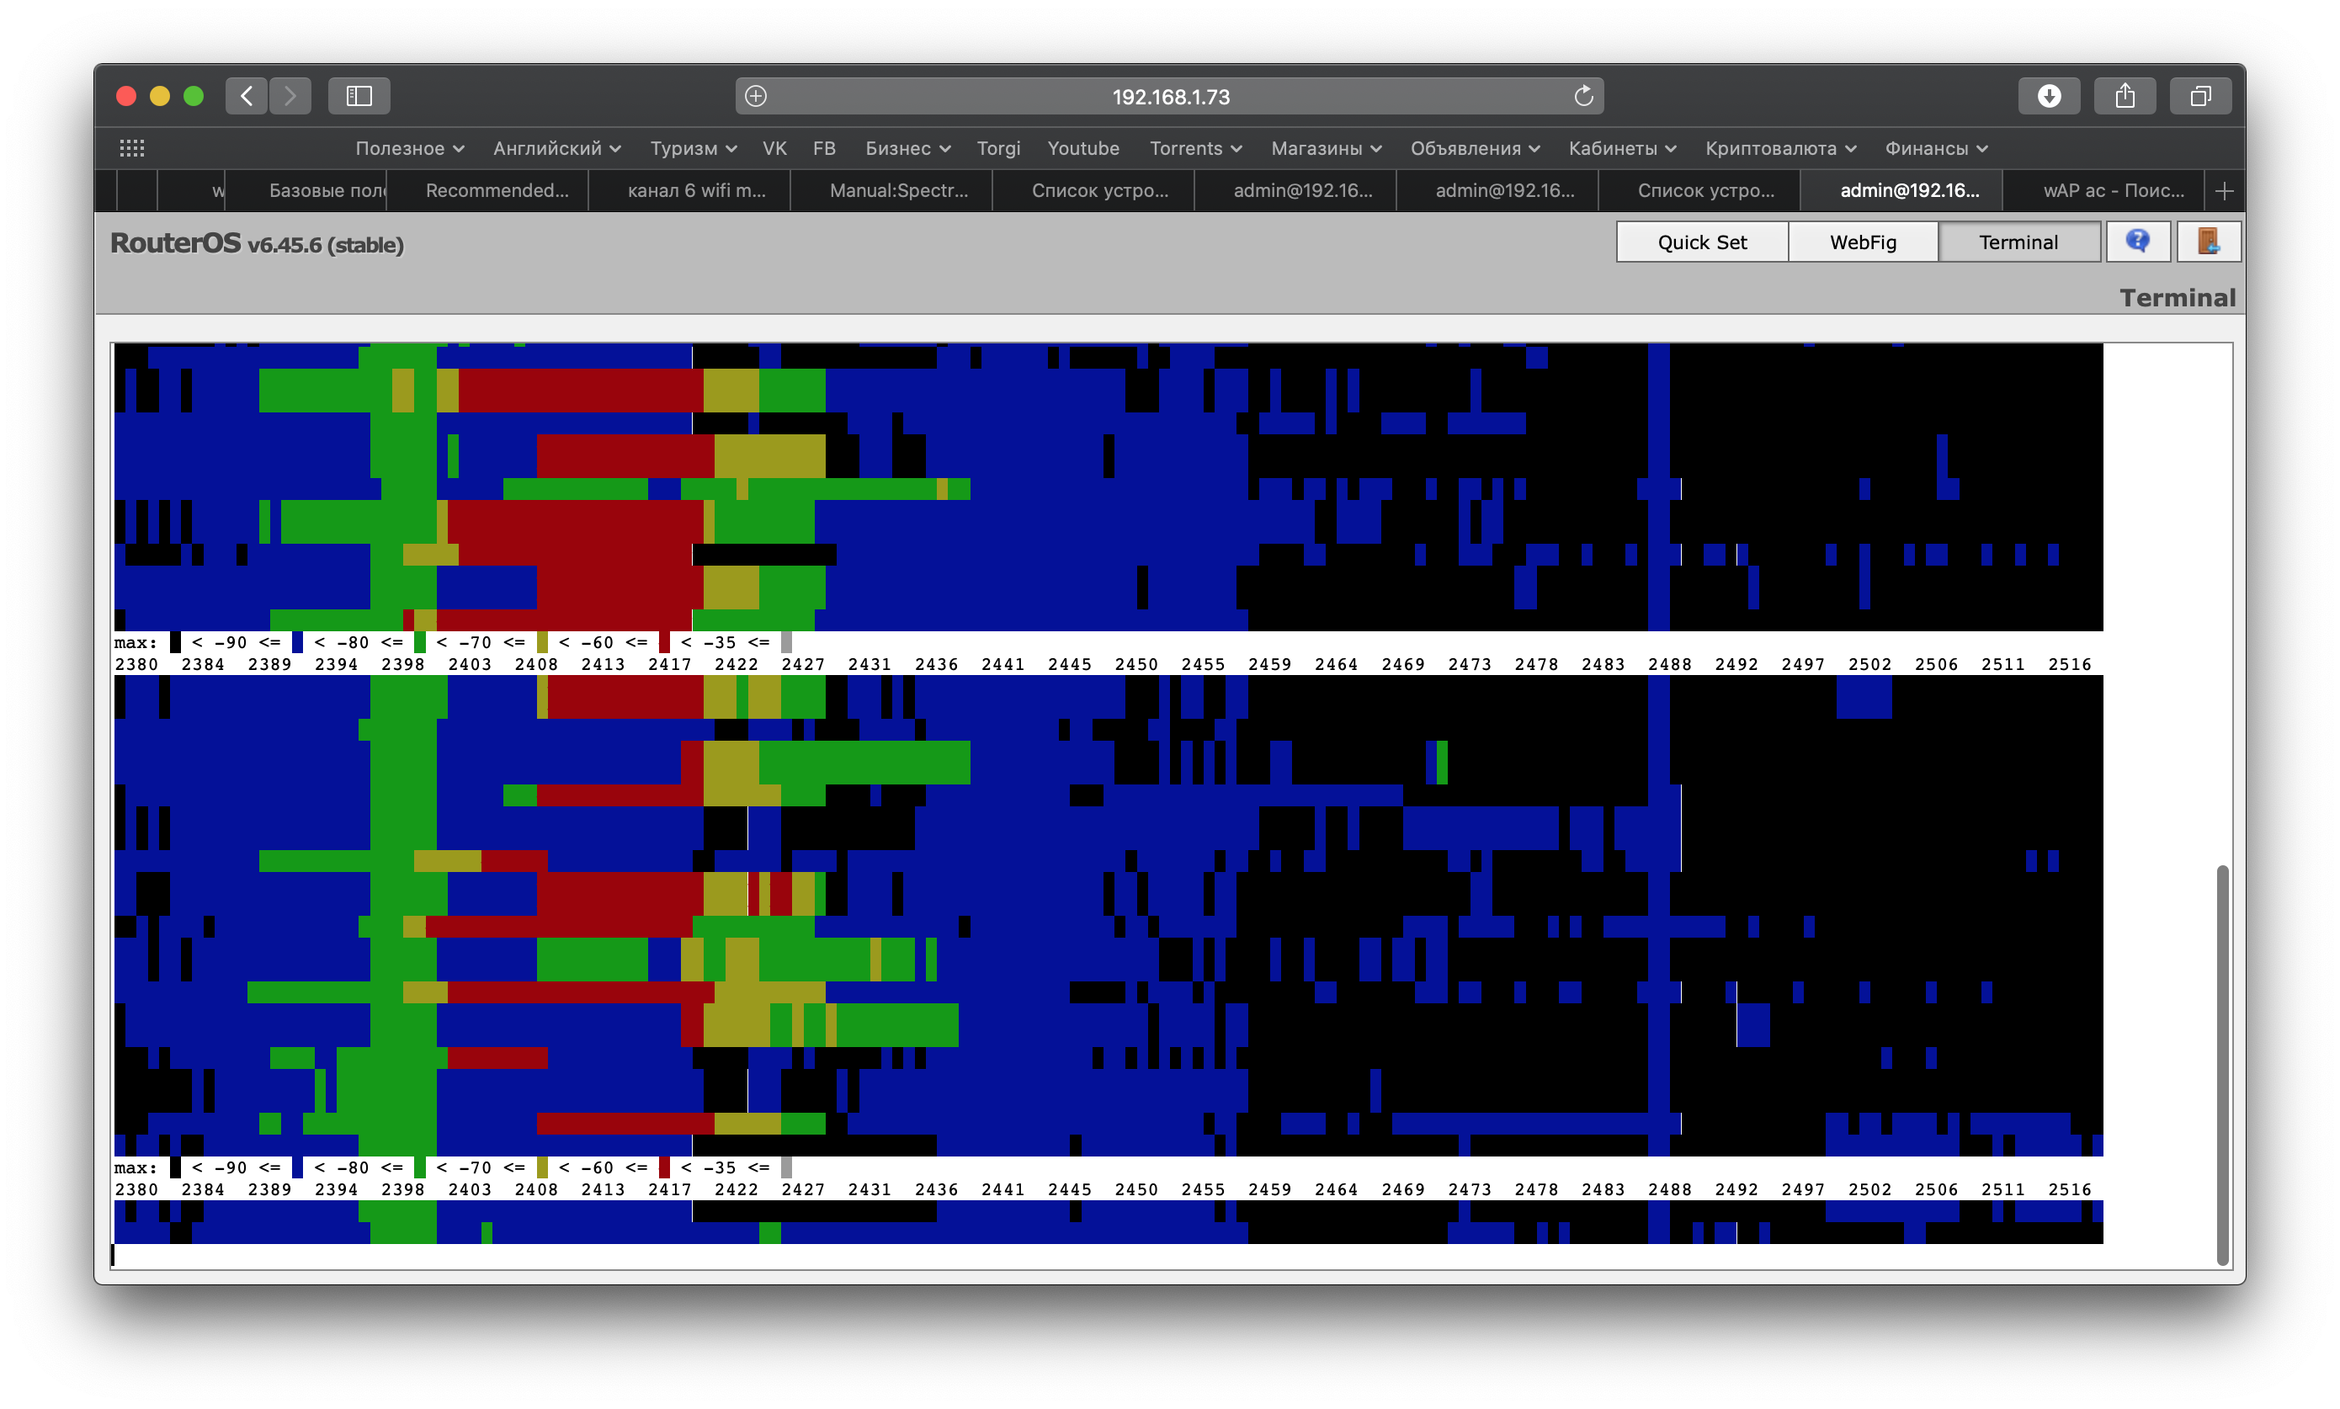The width and height of the screenshot is (2340, 1409).
Task: Select the active admin@192.16... tab
Action: 1902,191
